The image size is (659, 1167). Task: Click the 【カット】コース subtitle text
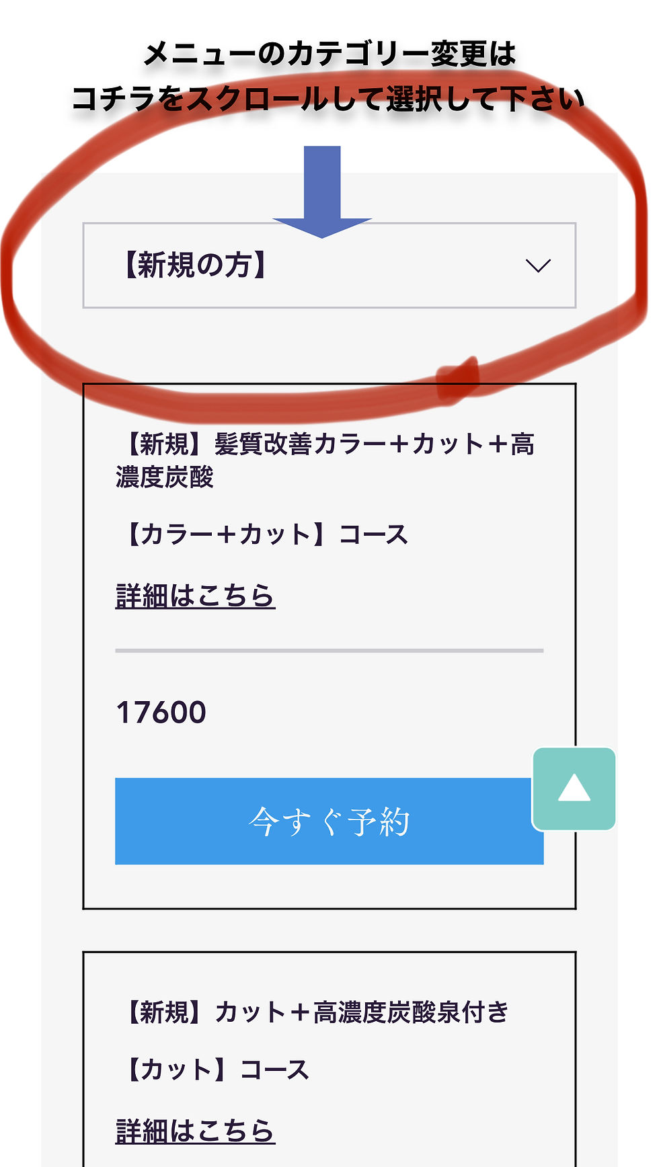point(214,1070)
